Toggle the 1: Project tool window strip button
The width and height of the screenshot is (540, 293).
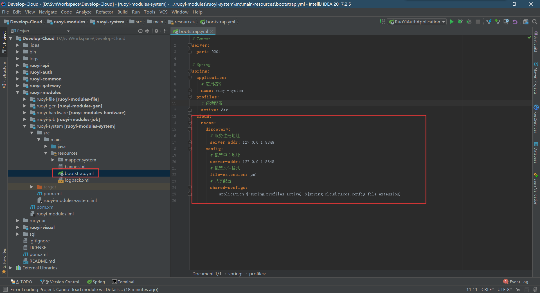pyautogui.click(x=4, y=42)
